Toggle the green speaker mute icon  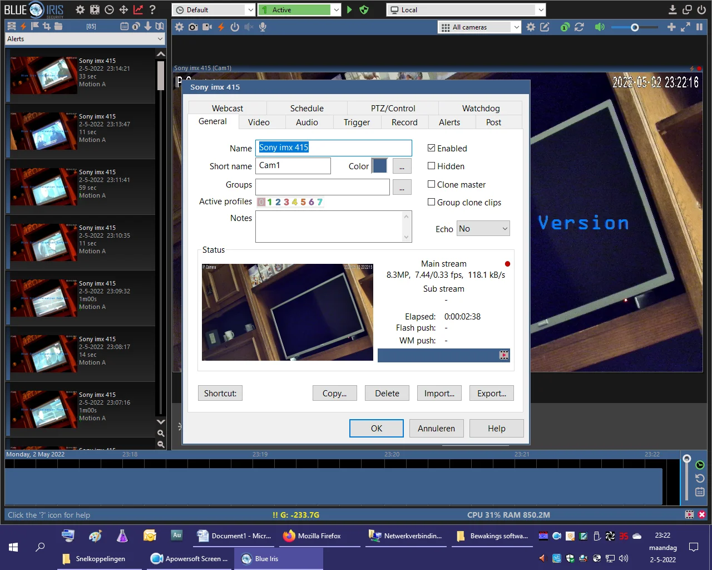[599, 27]
